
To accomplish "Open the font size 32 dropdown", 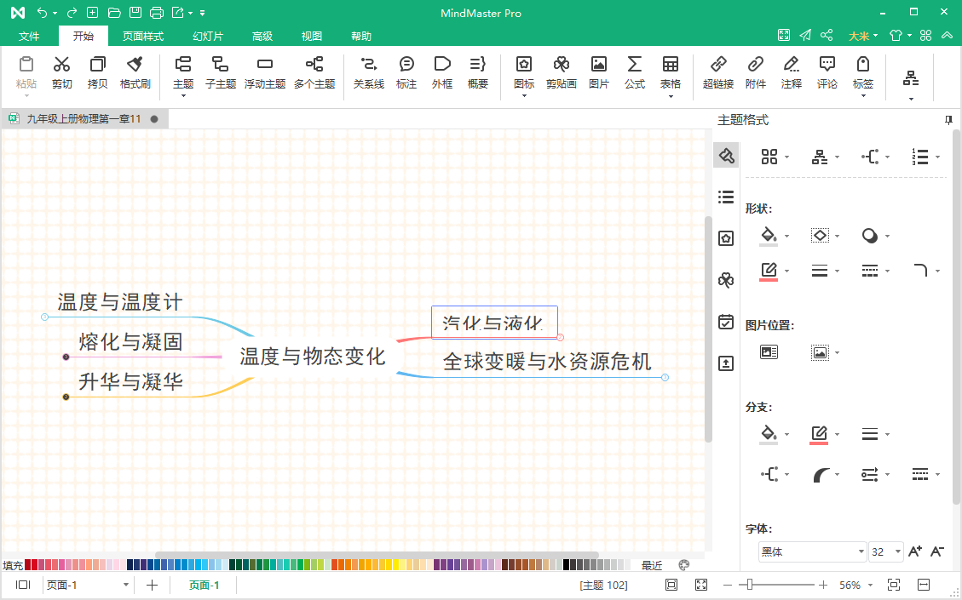I will (x=897, y=551).
